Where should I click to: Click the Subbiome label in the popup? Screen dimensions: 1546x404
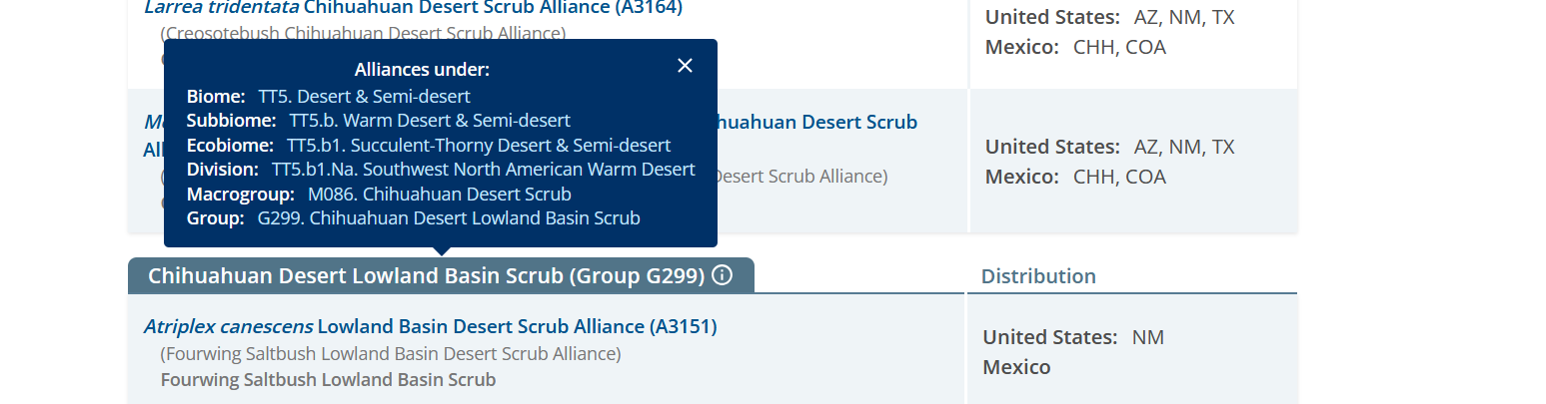(x=232, y=121)
